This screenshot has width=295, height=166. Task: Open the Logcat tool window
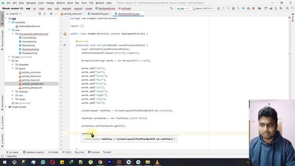pos(12,152)
